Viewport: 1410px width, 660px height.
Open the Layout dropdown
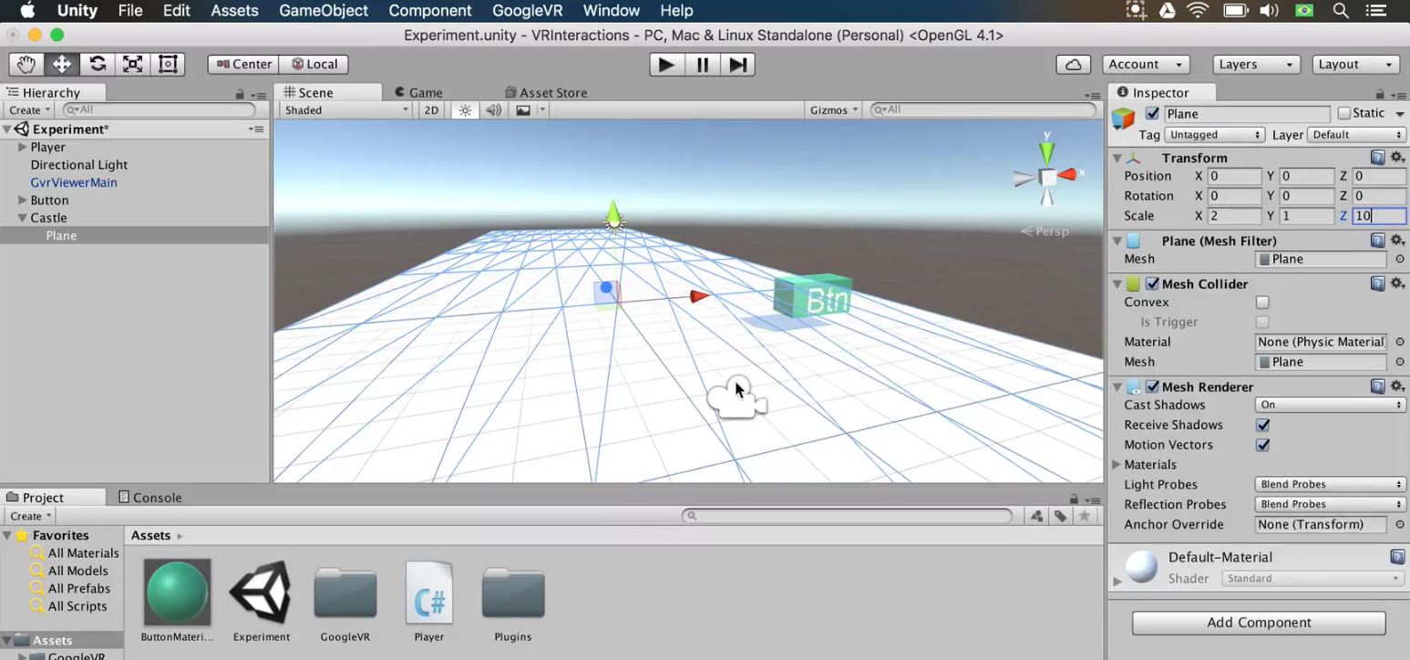pos(1355,64)
